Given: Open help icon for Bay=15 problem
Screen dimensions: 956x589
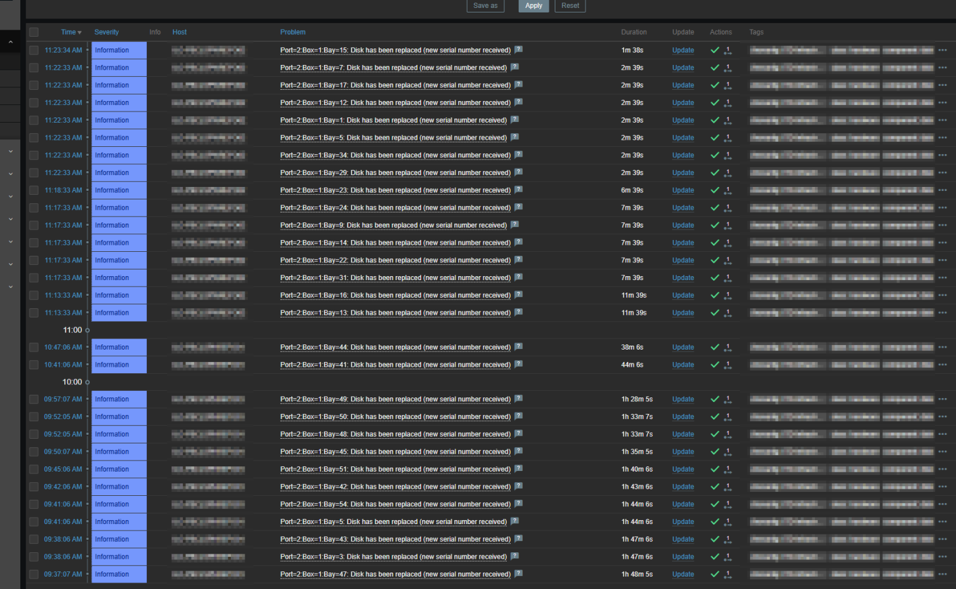Looking at the screenshot, I should pyautogui.click(x=519, y=49).
